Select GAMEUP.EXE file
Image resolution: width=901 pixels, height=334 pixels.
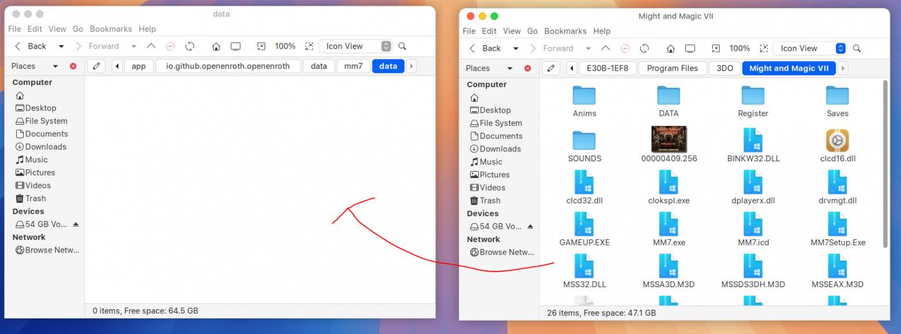(x=584, y=230)
